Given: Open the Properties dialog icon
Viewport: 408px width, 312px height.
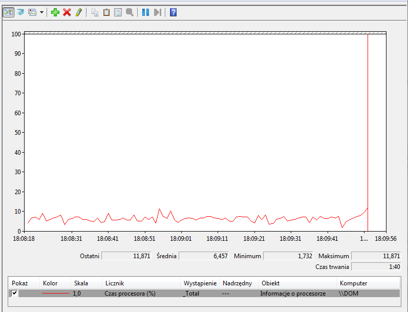Looking at the screenshot, I should (x=118, y=12).
